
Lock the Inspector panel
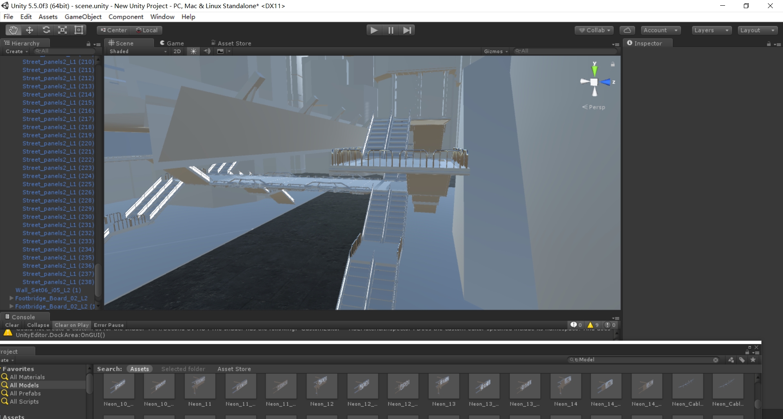[769, 44]
